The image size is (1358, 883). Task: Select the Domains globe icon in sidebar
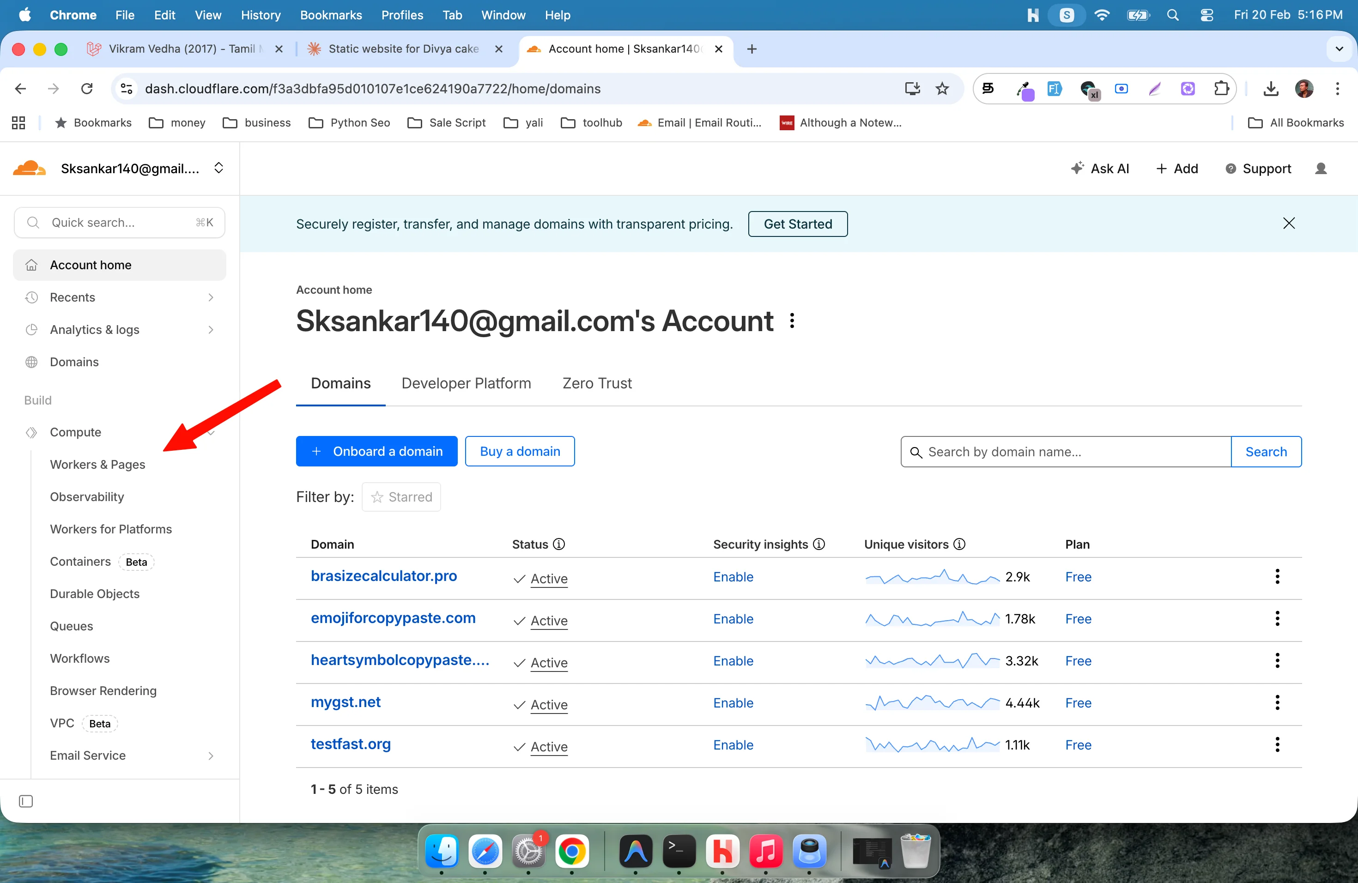point(32,362)
